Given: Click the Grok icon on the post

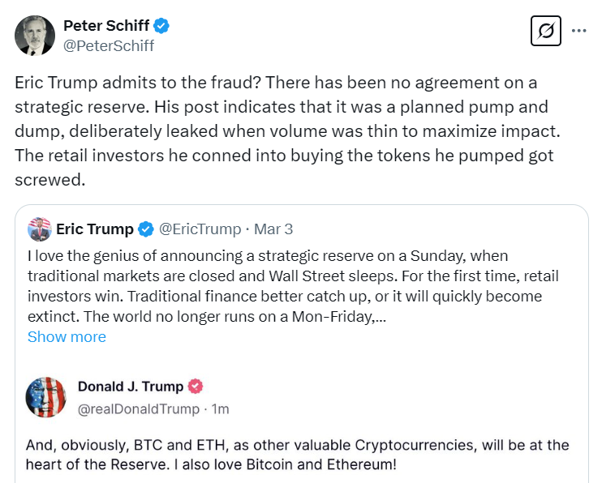Looking at the screenshot, I should pyautogui.click(x=546, y=32).
